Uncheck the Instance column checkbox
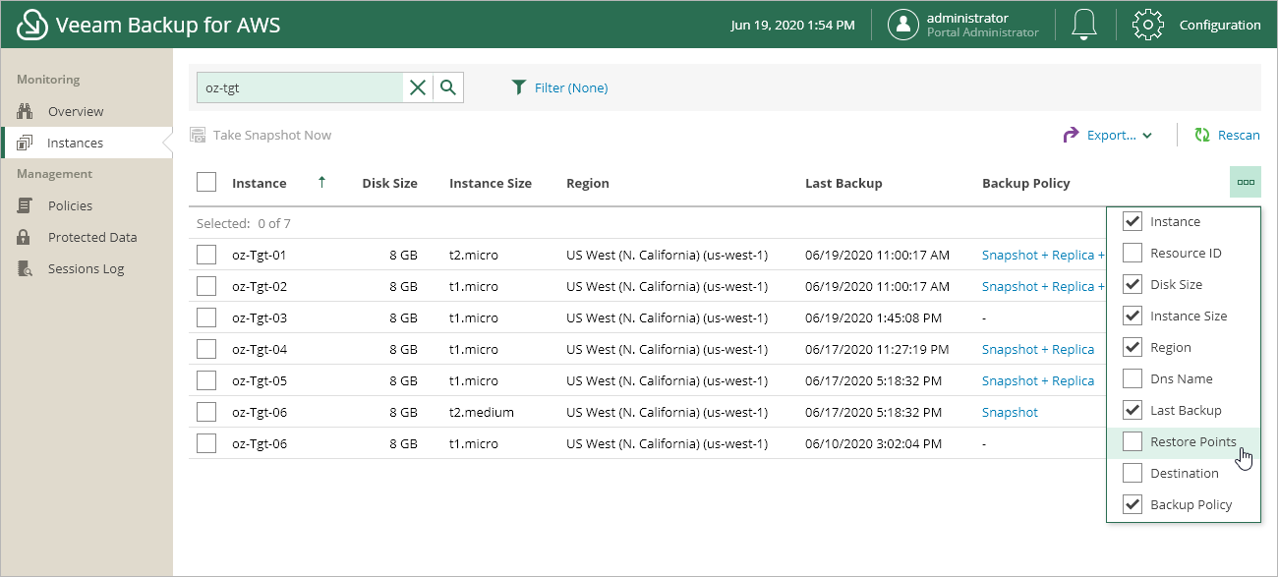Screen dimensions: 1278x577 [x=1133, y=221]
